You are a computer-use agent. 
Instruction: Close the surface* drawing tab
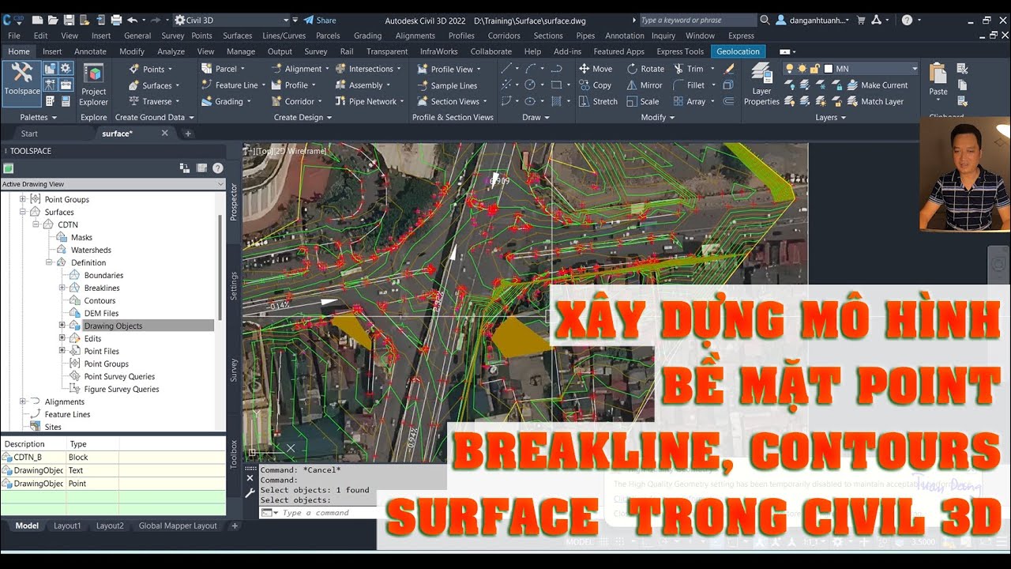pos(164,133)
